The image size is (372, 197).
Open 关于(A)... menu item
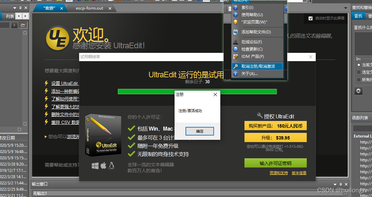(x=257, y=74)
